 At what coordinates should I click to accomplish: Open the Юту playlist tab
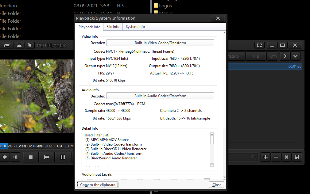point(273,56)
